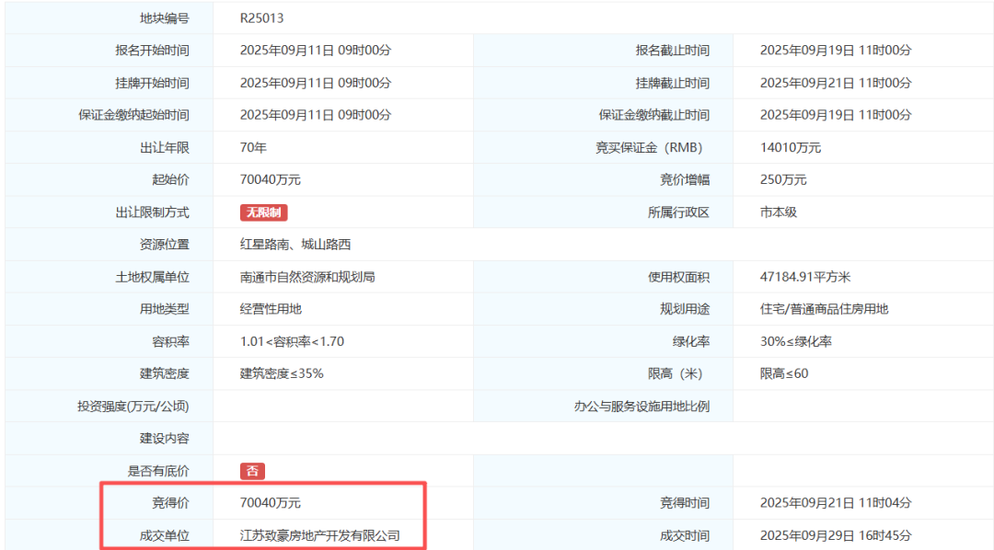Click the company name 江苏致豪房地产开发有限公司
The width and height of the screenshot is (994, 550).
click(x=306, y=535)
